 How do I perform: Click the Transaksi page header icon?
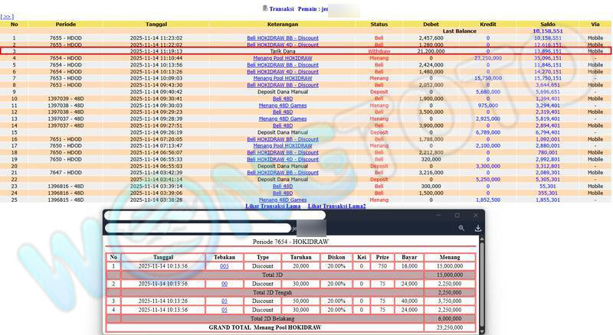click(x=265, y=8)
